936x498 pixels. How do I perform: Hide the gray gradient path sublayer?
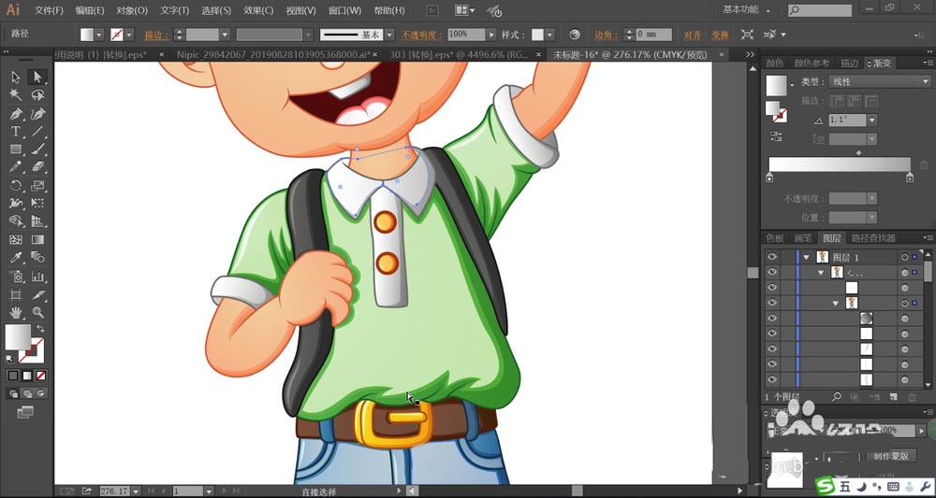(772, 318)
